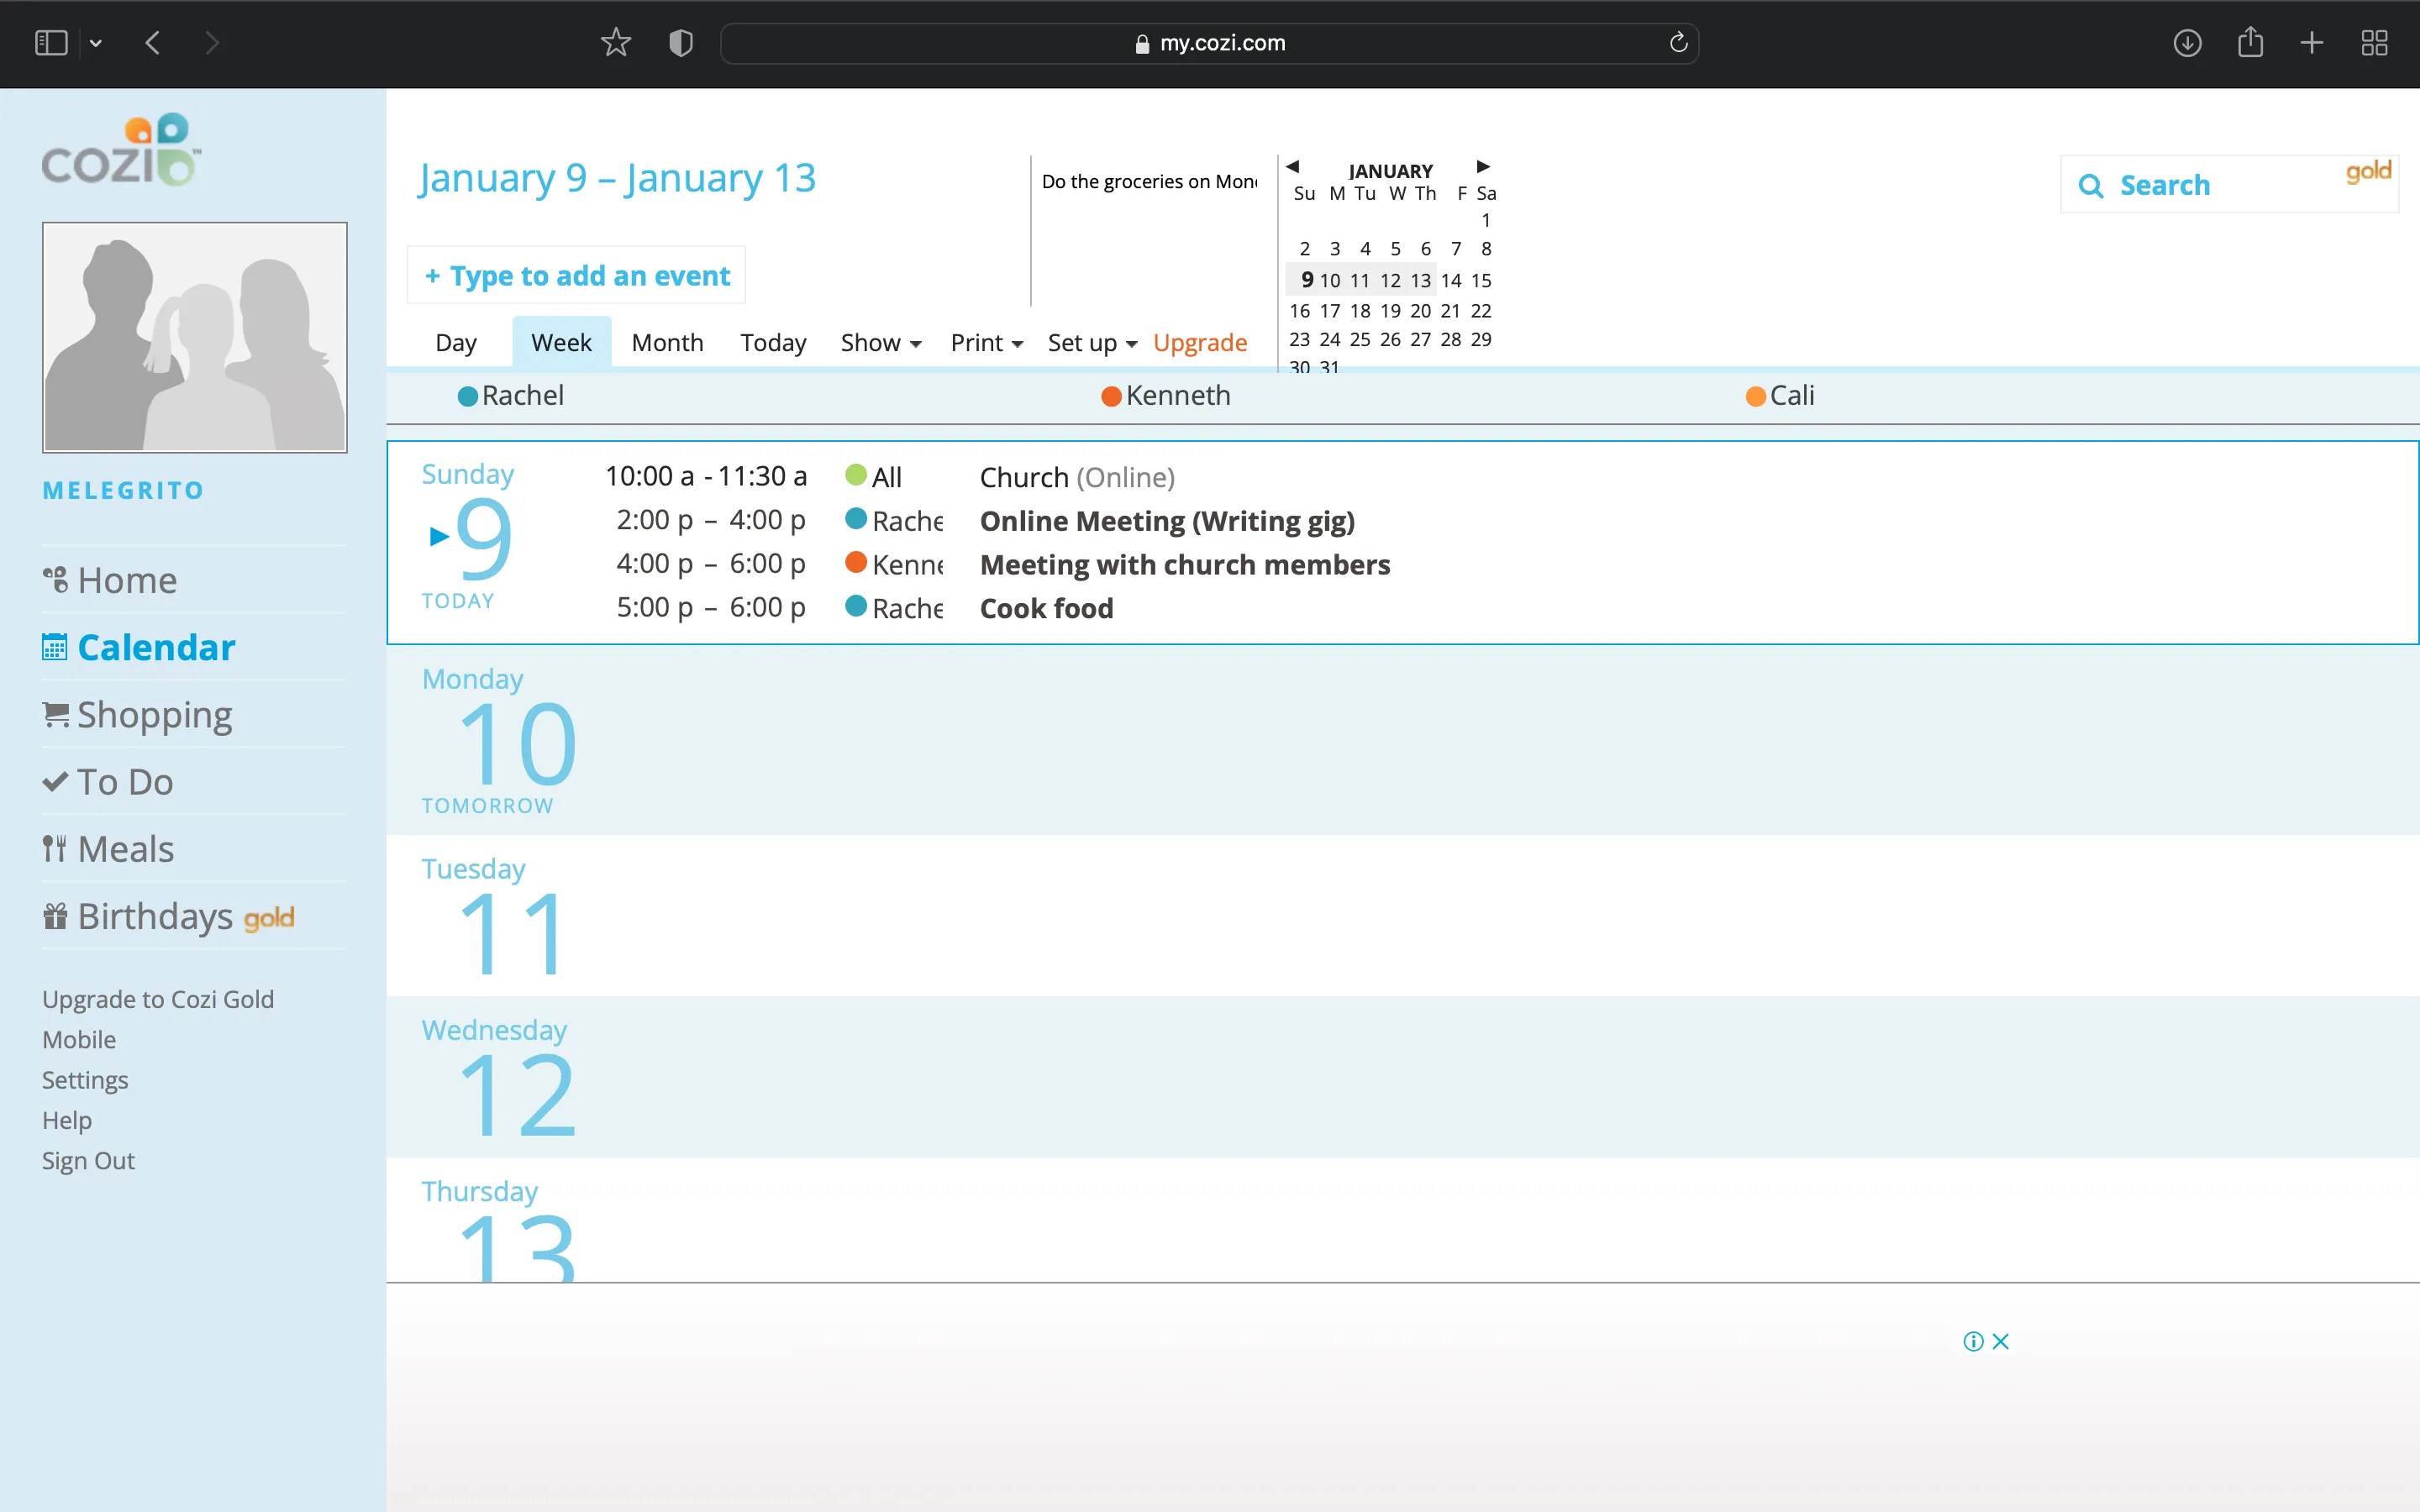Select the Calendar icon in the sidebar

(x=55, y=646)
